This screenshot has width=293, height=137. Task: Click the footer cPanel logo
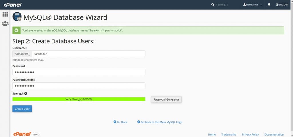22,134
